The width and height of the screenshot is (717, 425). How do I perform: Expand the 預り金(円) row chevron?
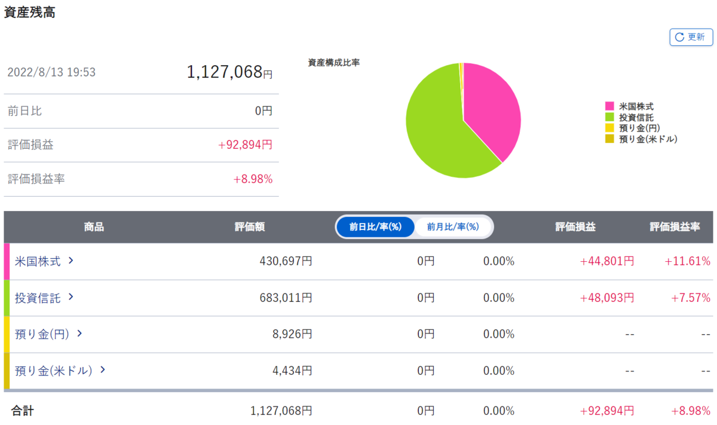[x=79, y=334]
